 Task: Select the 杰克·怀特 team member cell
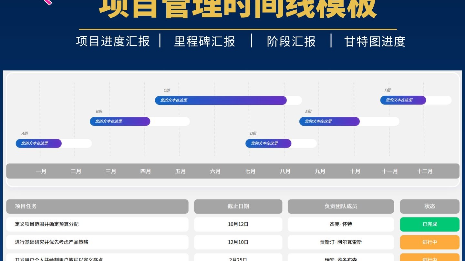pyautogui.click(x=341, y=224)
